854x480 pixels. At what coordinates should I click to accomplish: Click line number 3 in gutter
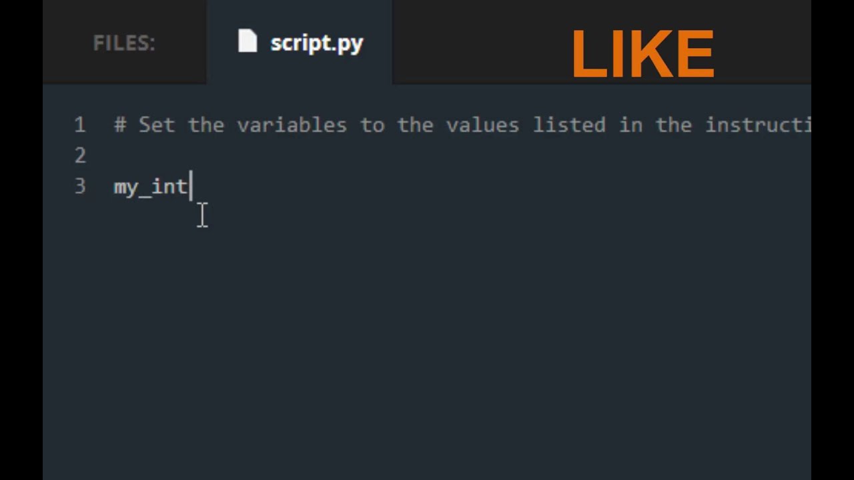click(x=80, y=186)
